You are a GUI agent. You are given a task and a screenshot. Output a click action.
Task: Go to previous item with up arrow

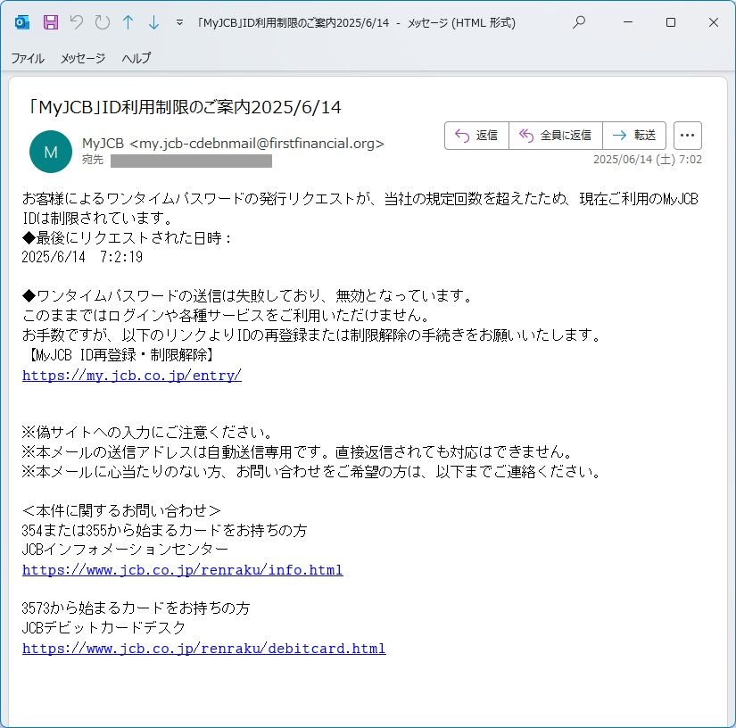(128, 22)
